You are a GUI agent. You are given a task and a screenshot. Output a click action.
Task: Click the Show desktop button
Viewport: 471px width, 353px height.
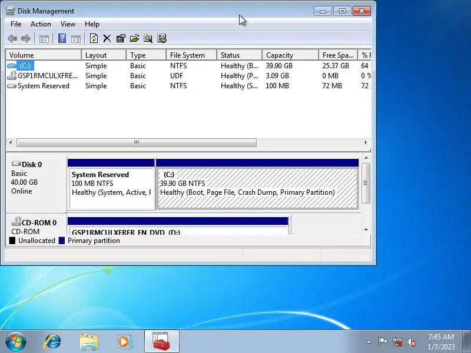(466, 342)
